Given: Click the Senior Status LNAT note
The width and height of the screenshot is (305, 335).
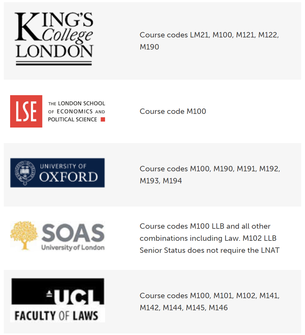Looking at the screenshot, I should coord(209,250).
